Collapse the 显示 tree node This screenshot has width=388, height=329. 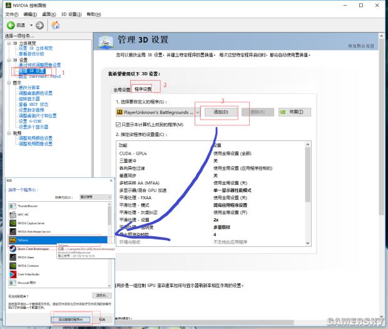pyautogui.click(x=9, y=83)
